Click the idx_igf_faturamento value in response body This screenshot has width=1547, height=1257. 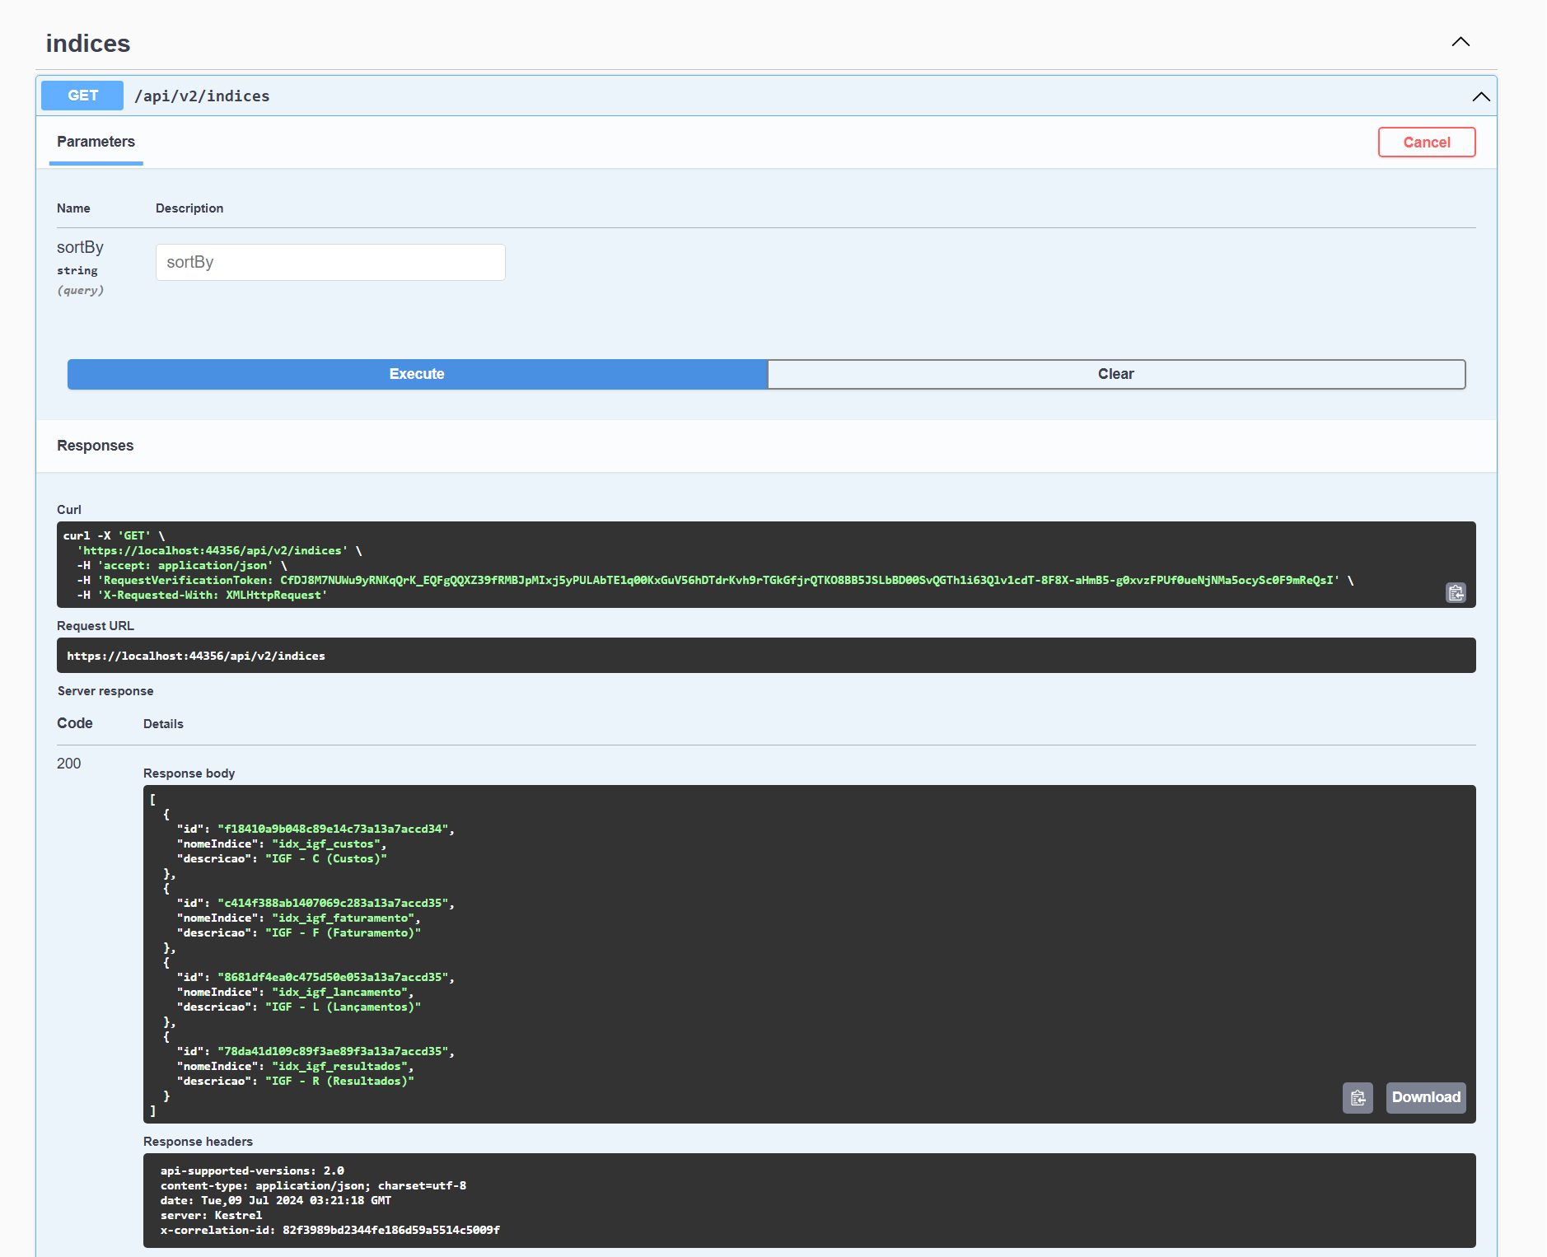point(345,918)
